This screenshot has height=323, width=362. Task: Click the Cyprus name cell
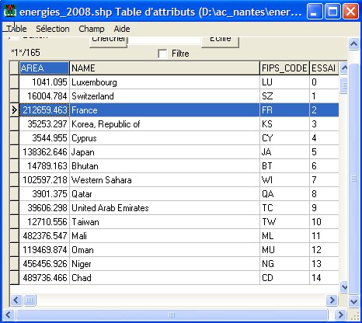165,138
